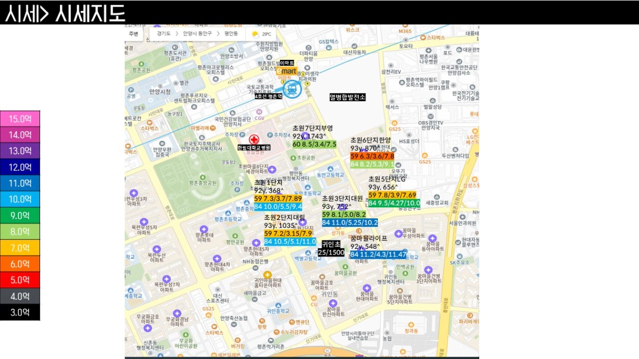Select 경기도 in the location breadcrumb
639x359 pixels.
[x=163, y=34]
